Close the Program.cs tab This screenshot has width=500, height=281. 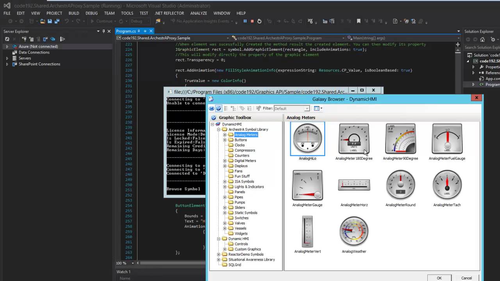pyautogui.click(x=151, y=31)
